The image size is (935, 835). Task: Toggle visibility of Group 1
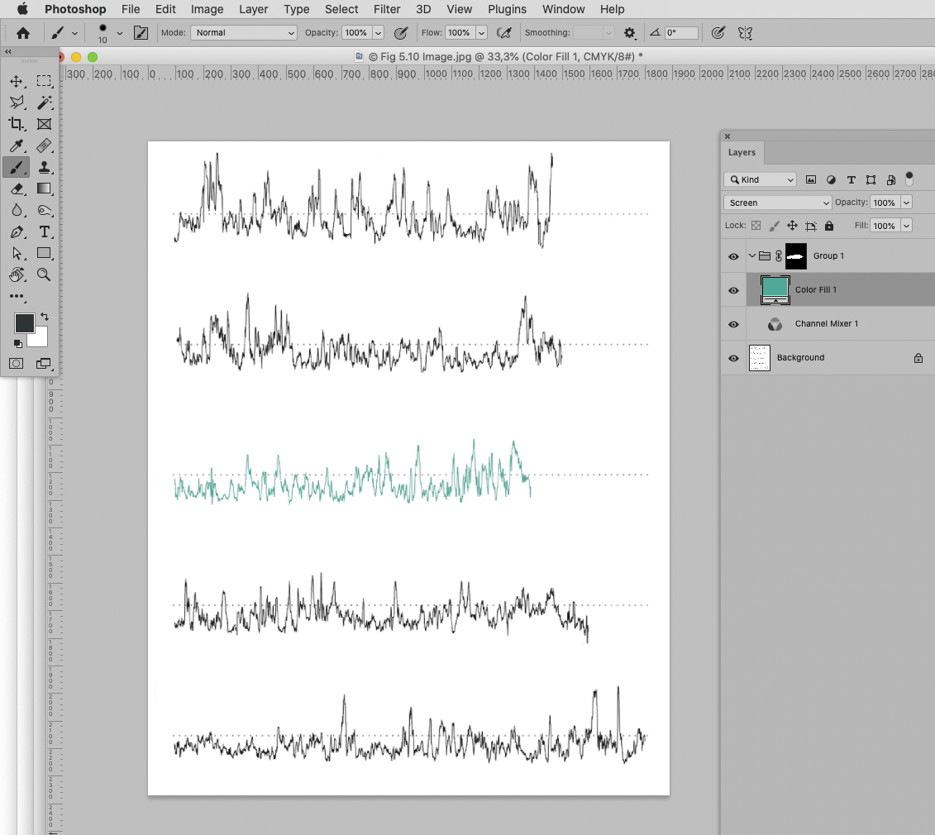[733, 256]
